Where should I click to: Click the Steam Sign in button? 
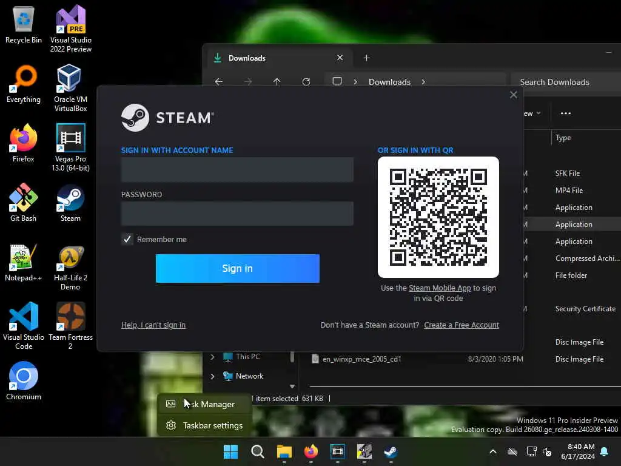238,268
